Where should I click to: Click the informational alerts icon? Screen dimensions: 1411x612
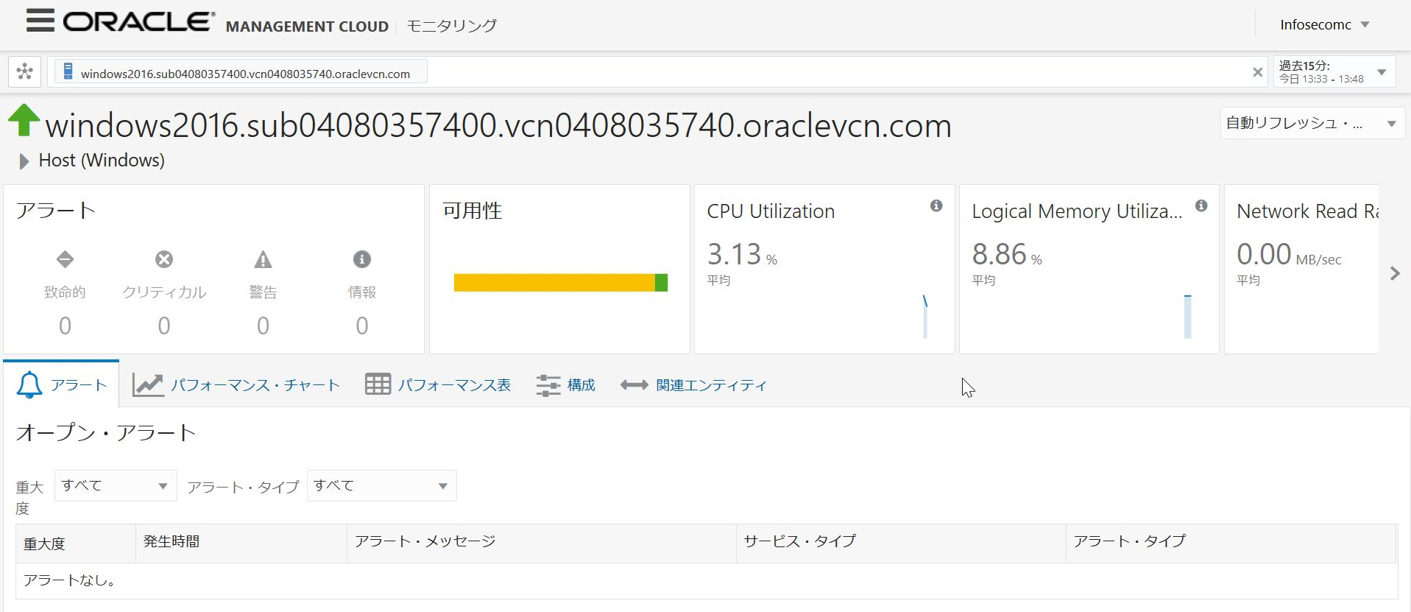pyautogui.click(x=361, y=259)
